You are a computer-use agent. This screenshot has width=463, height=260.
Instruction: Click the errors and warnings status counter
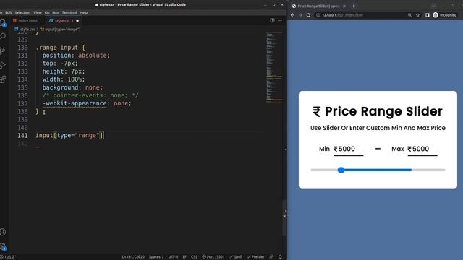[x=7, y=257]
